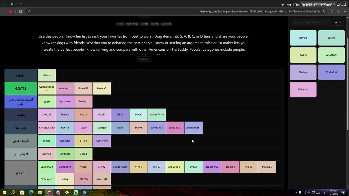Viewport: 349px width, 196px height.
Task: Click jood_5050 item
Action: 175,128
